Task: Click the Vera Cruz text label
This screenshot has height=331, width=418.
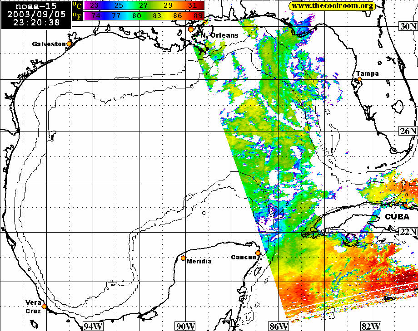Action: tap(33, 307)
